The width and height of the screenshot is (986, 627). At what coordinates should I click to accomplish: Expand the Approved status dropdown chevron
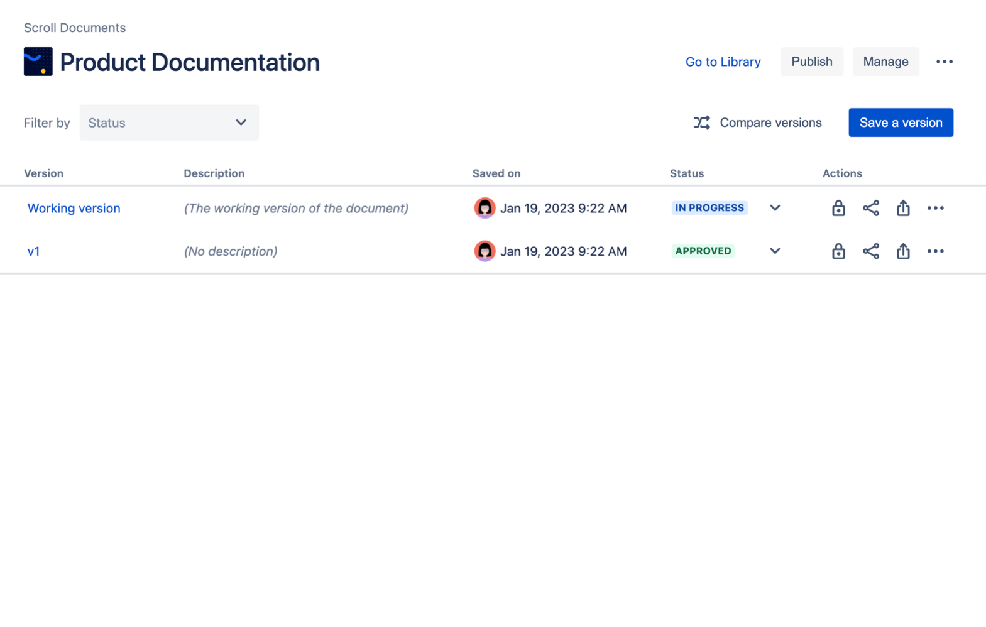(775, 251)
